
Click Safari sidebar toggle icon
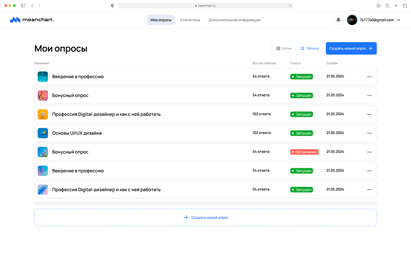point(23,6)
